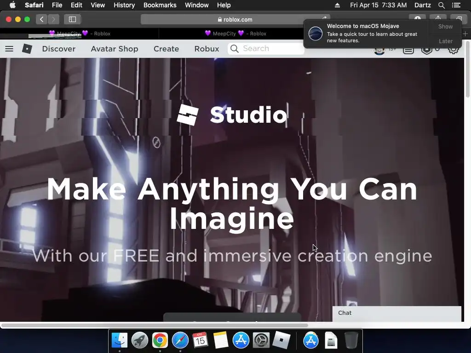Image resolution: width=471 pixels, height=353 pixels.
Task: Open the History menu
Action: click(x=124, y=5)
